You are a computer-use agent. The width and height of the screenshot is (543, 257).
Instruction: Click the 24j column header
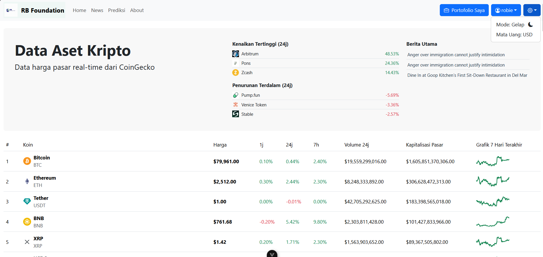[289, 145]
